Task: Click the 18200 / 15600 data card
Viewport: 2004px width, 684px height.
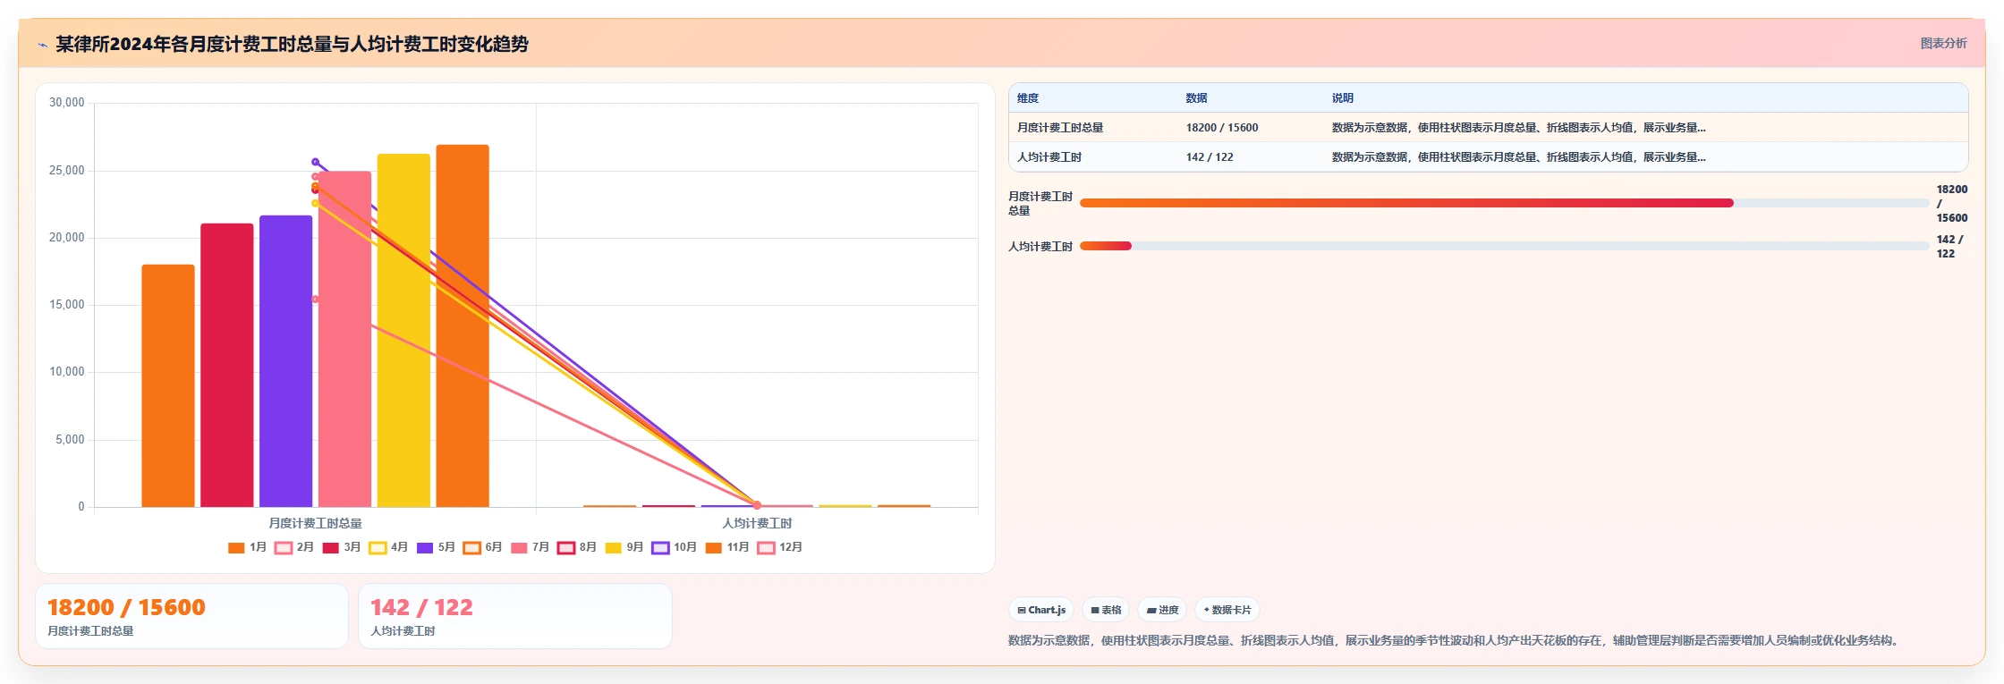Action: coord(191,616)
